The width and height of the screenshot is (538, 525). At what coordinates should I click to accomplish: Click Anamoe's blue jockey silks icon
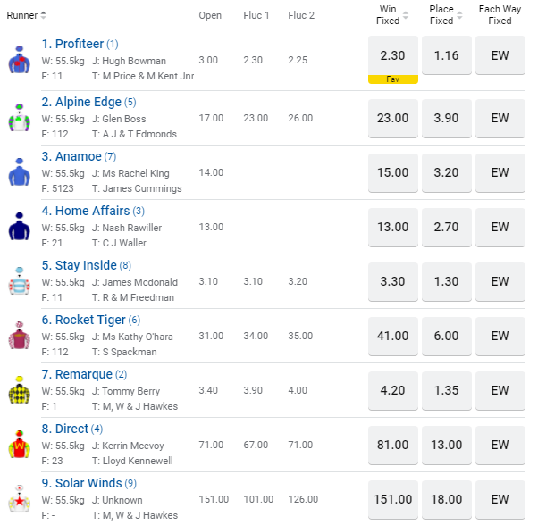tap(18, 172)
